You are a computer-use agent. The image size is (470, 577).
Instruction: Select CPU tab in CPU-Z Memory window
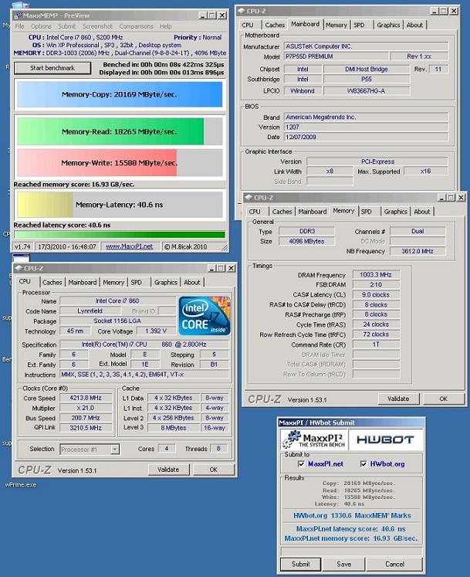coord(255,212)
